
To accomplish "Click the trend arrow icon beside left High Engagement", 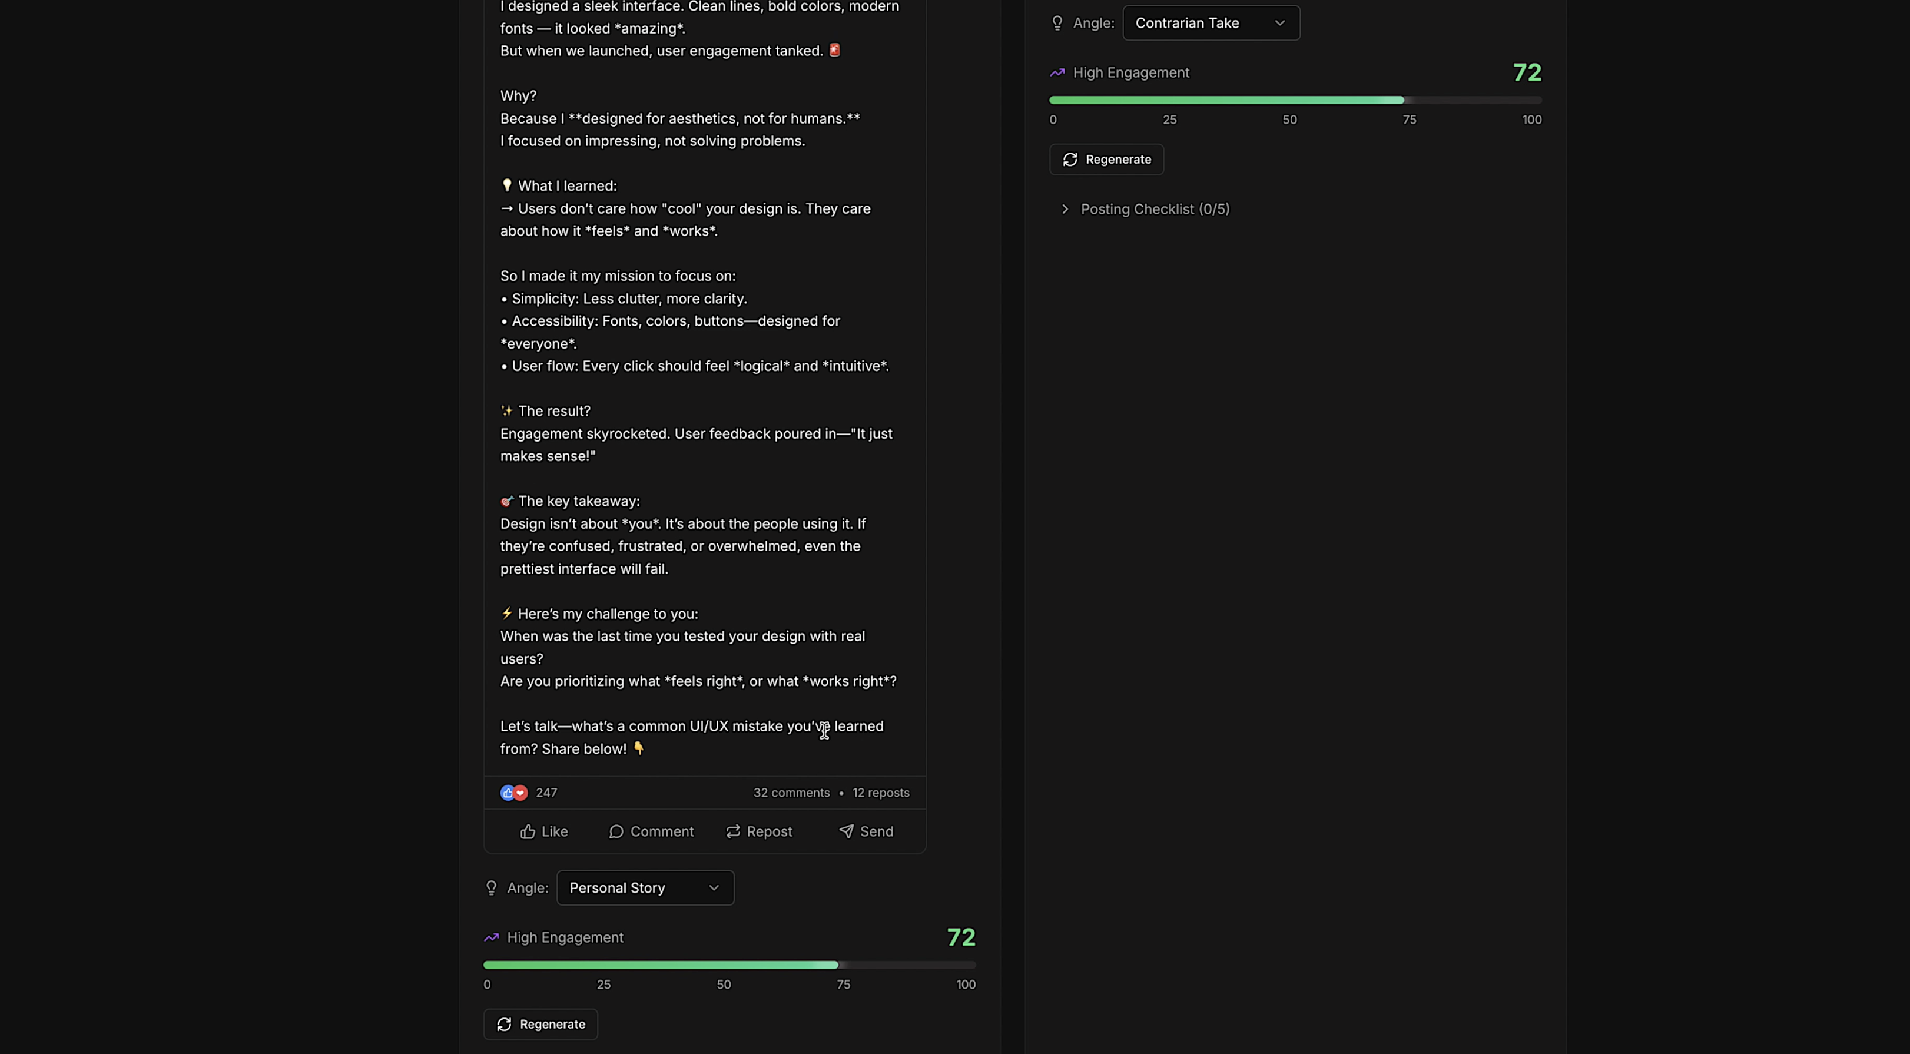I will pos(491,937).
